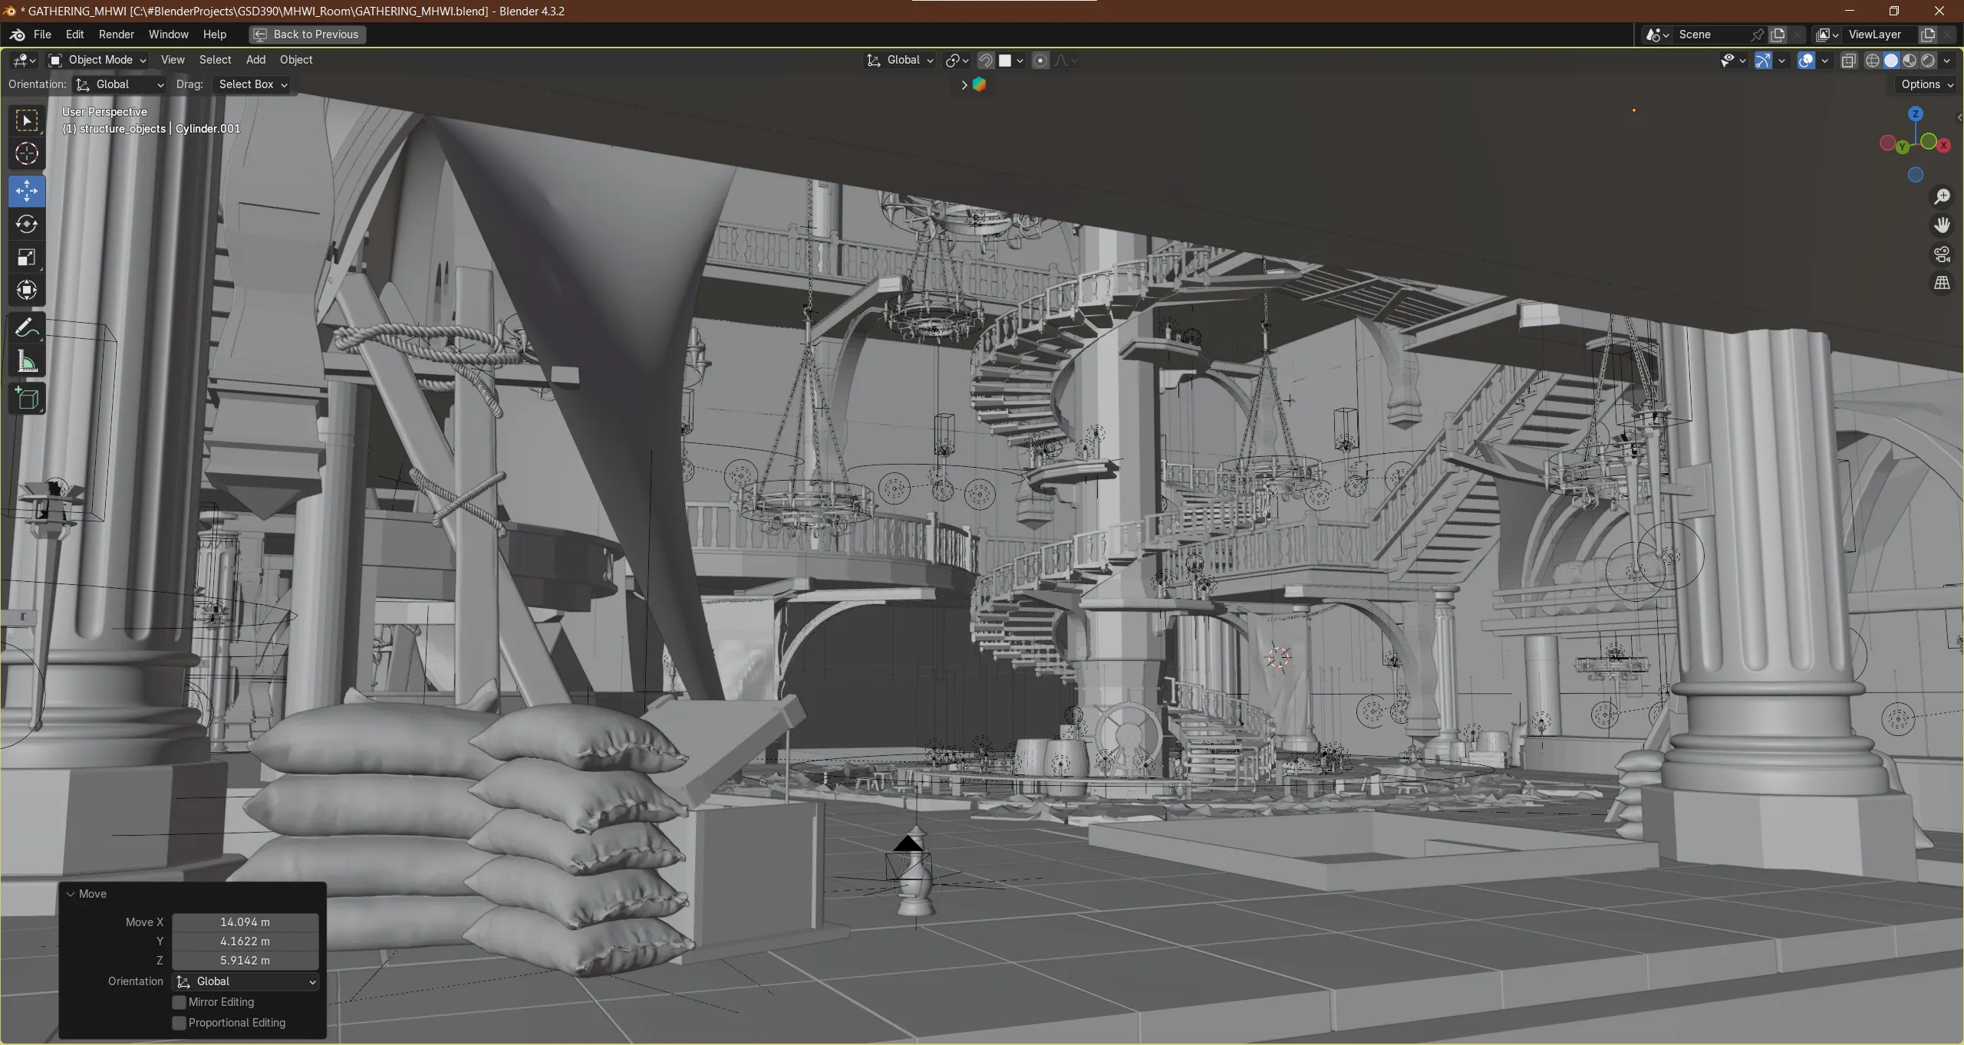The width and height of the screenshot is (1964, 1045).
Task: Select the Annotate pencil tool
Action: coord(27,328)
